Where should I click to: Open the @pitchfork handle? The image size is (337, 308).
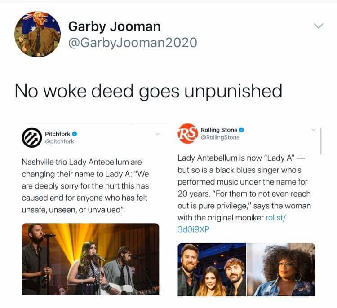[x=59, y=141]
